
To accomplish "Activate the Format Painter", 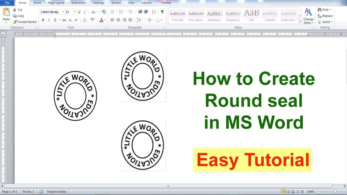I will click(x=25, y=22).
